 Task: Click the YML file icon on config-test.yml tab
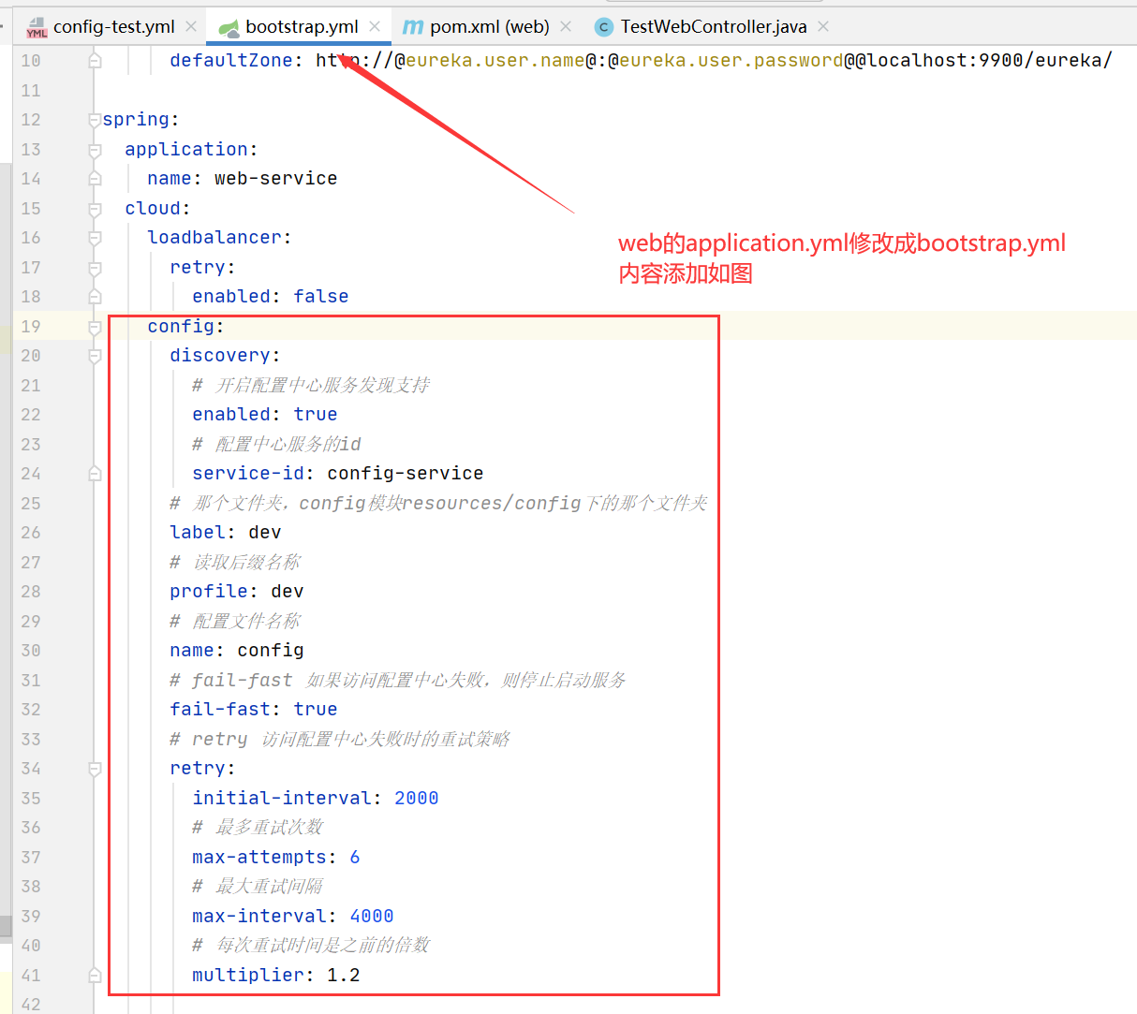[37, 27]
